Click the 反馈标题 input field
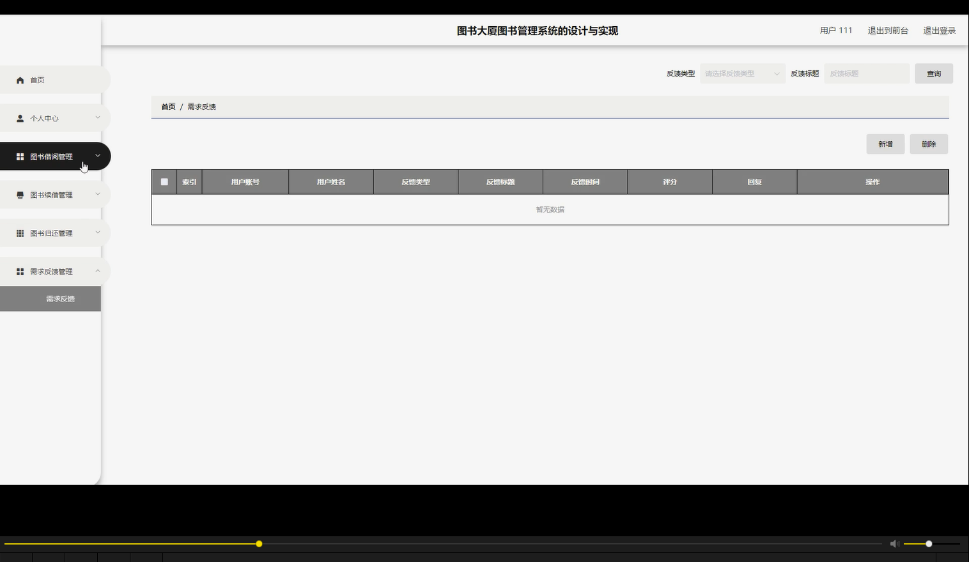 (866, 73)
